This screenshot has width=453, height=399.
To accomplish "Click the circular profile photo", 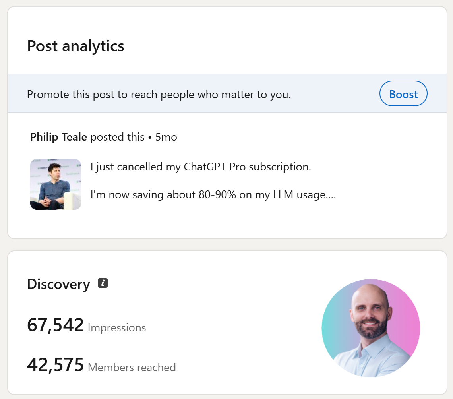I will 371,328.
